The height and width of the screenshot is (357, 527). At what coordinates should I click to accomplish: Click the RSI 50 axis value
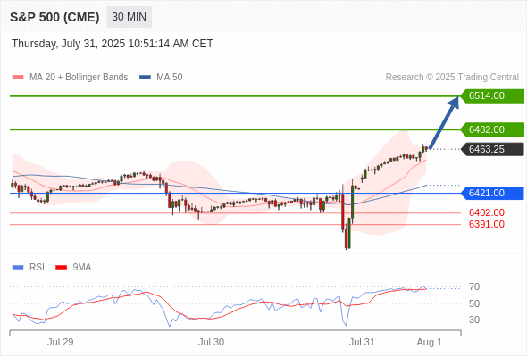click(474, 303)
